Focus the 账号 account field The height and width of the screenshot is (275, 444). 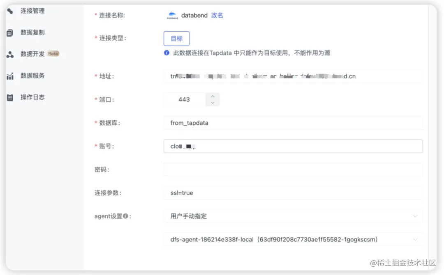point(293,146)
